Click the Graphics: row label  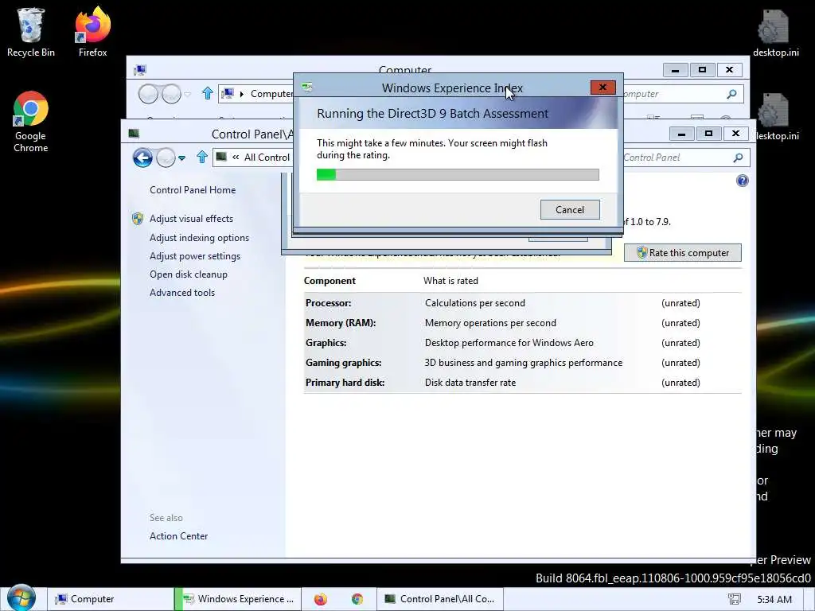(x=326, y=343)
